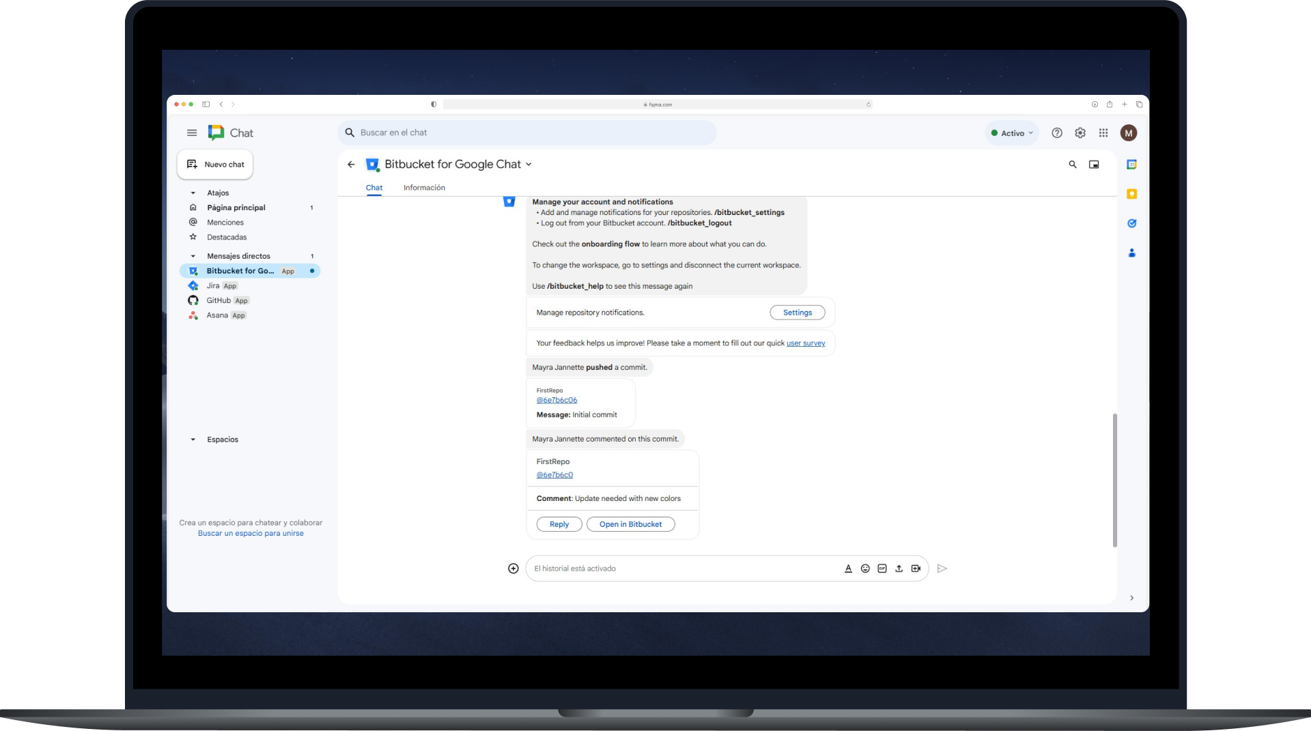Image resolution: width=1311 pixels, height=731 pixels.
Task: Collapse the Mensajes directos section
Action: click(193, 257)
